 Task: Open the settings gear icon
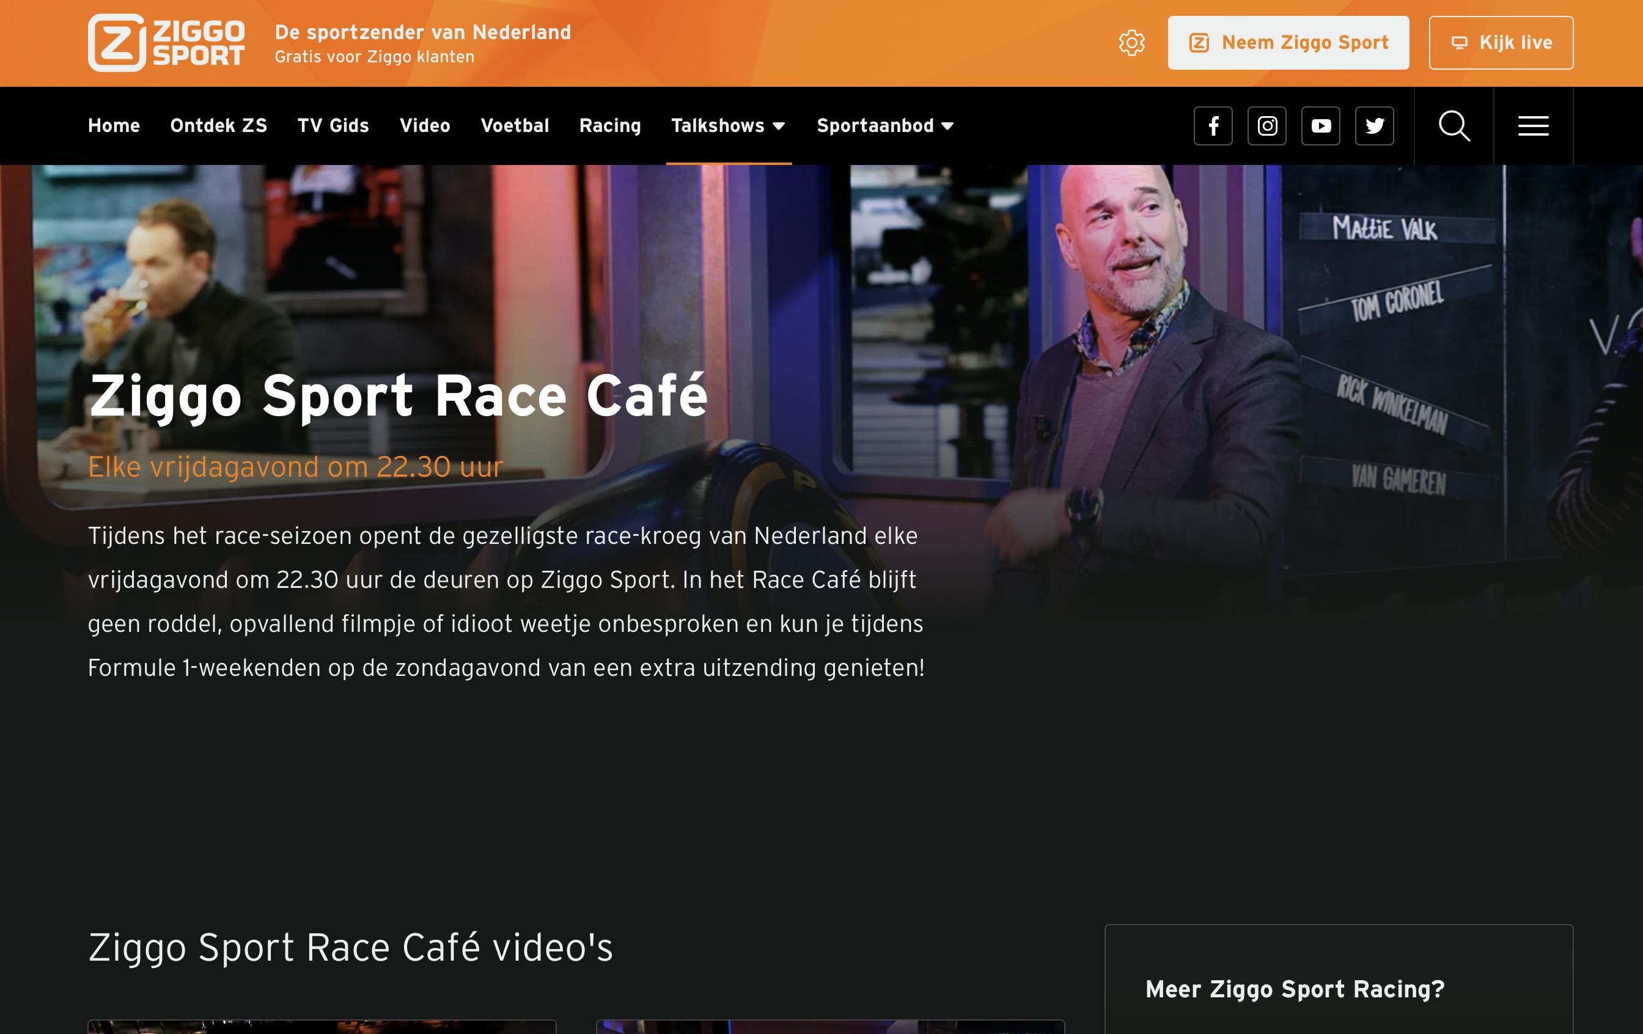(1131, 43)
